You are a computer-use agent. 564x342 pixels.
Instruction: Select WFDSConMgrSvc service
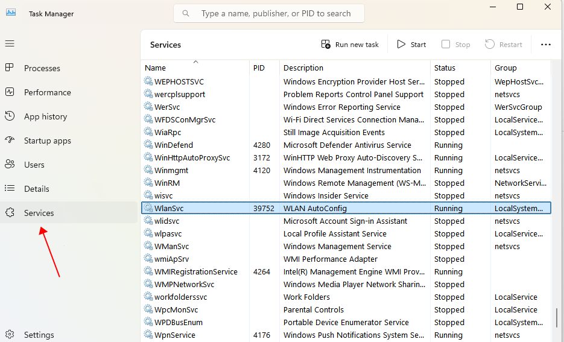point(346,120)
